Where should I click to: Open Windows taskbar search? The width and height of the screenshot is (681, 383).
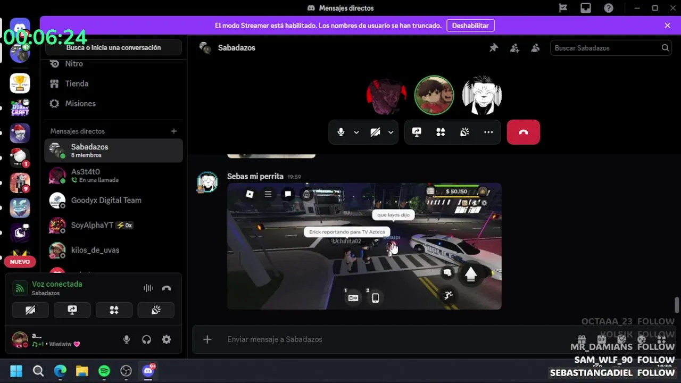click(38, 371)
